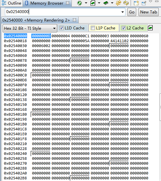161x181 pixels.
Task: Click the new memory view icon
Action: pyautogui.click(x=136, y=3)
